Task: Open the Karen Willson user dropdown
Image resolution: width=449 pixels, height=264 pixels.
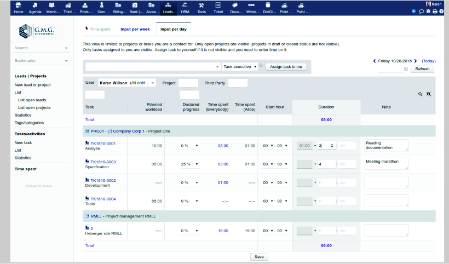Action: tap(127, 83)
